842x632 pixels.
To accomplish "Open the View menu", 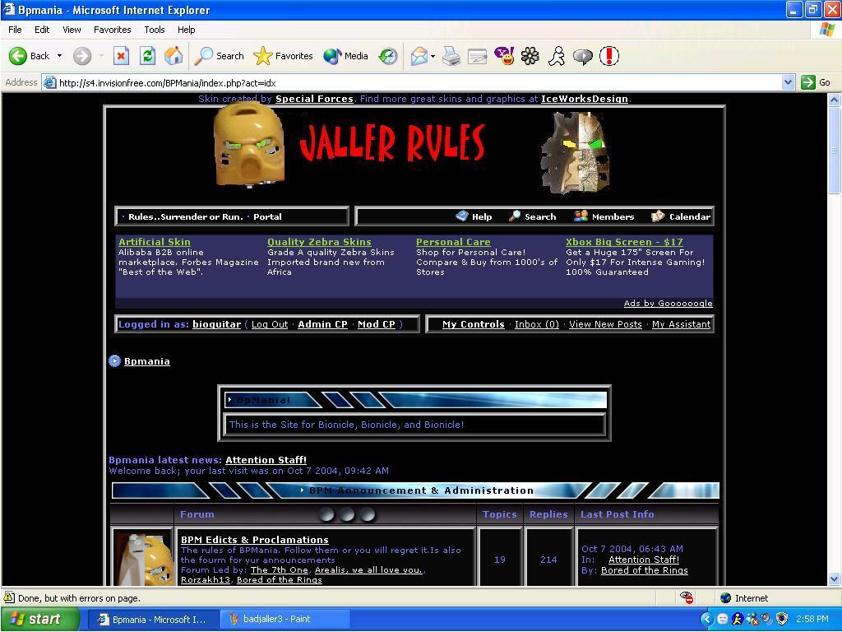I will tap(72, 30).
